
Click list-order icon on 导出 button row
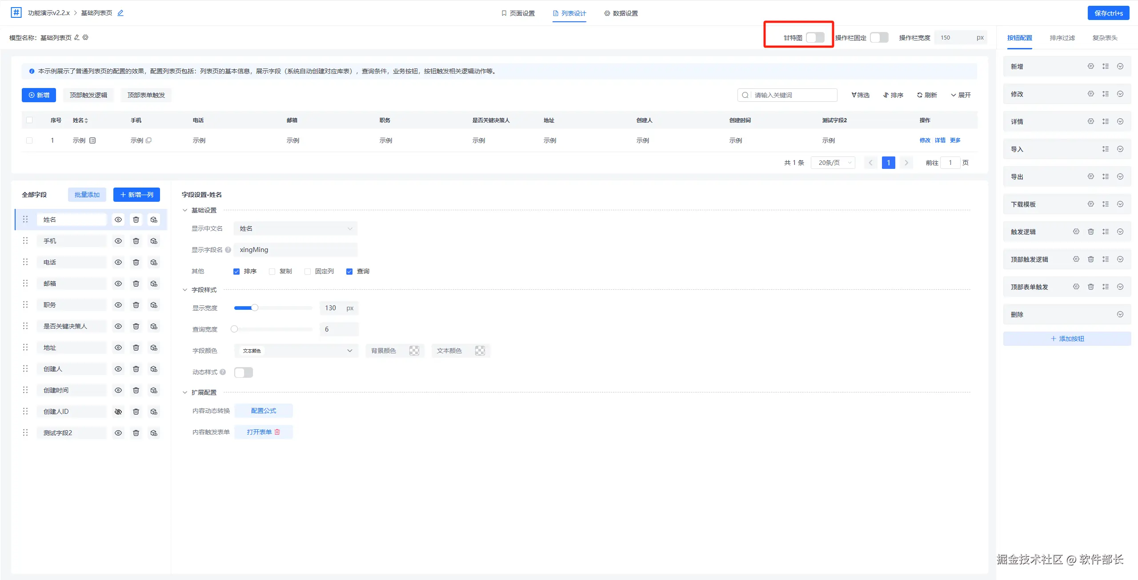[x=1106, y=176]
